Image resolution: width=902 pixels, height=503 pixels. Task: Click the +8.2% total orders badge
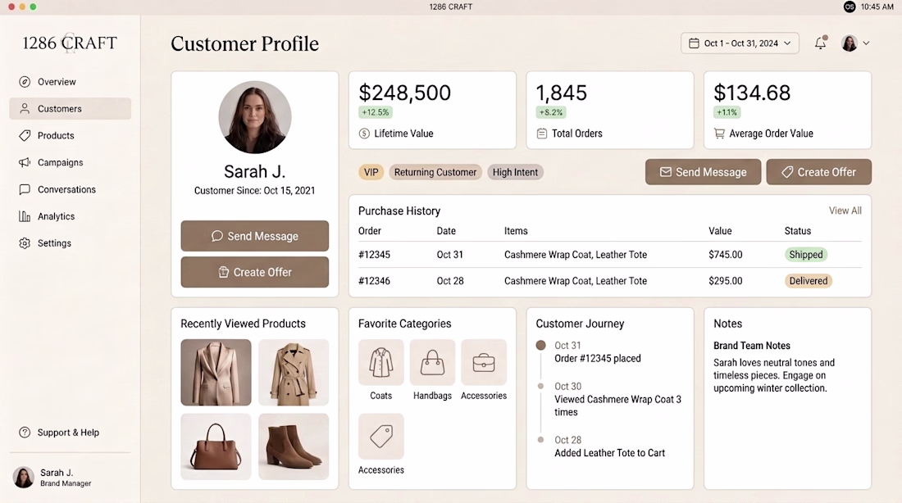click(551, 113)
